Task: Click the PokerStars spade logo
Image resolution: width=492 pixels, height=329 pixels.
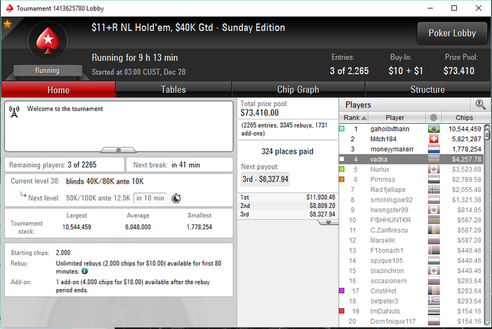Action: tap(48, 41)
